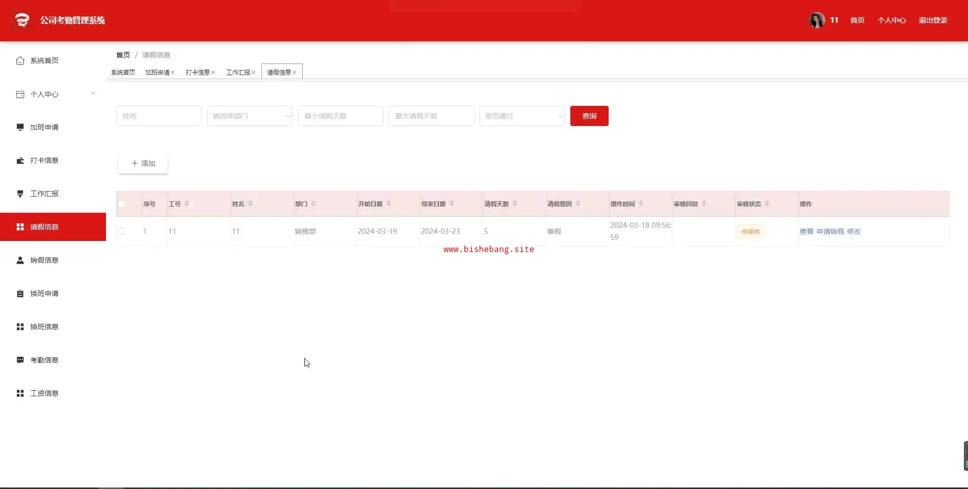Image resolution: width=968 pixels, height=489 pixels.
Task: Switch to the 加班申请 tab
Action: coord(157,73)
